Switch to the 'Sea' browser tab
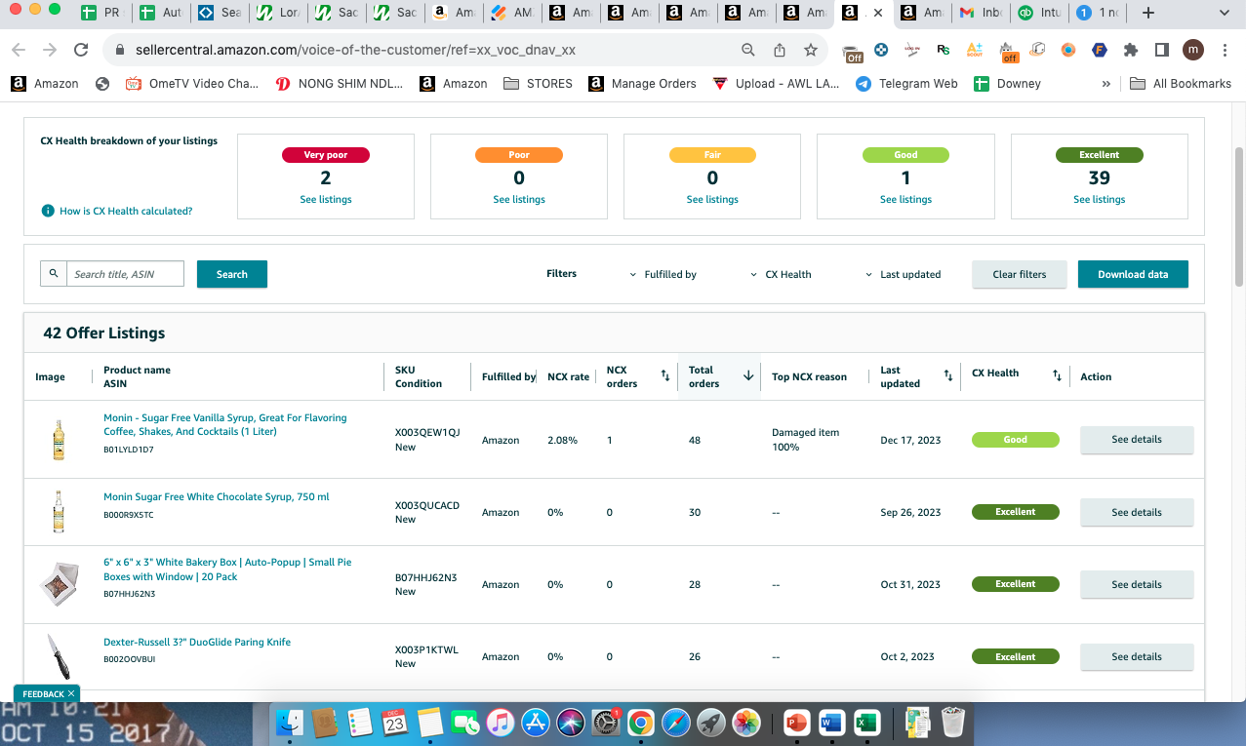The image size is (1246, 746). [220, 13]
